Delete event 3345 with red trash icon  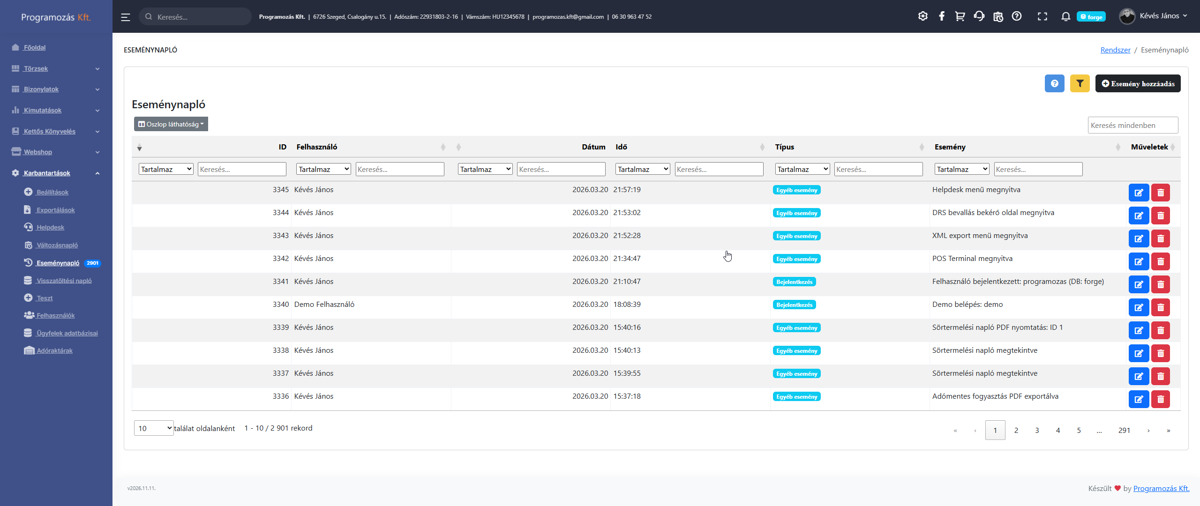(x=1160, y=193)
